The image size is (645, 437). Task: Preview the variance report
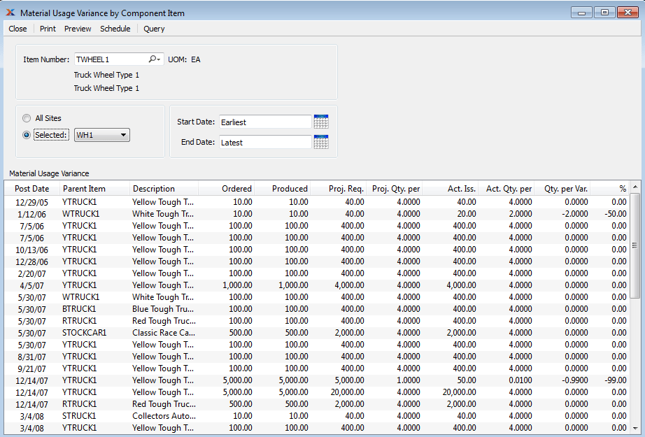[77, 29]
